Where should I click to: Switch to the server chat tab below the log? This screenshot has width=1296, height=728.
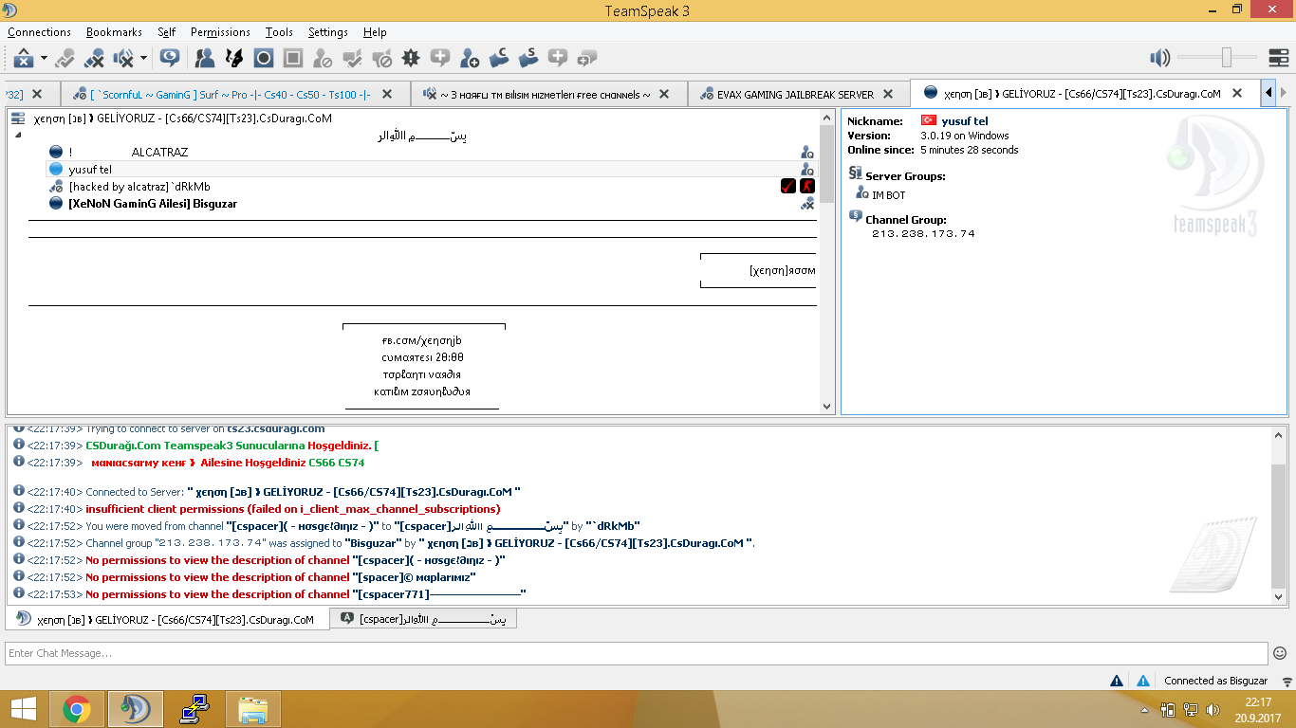167,619
